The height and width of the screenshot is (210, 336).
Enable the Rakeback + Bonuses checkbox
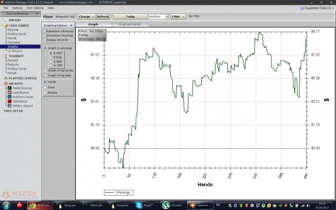tap(45, 31)
